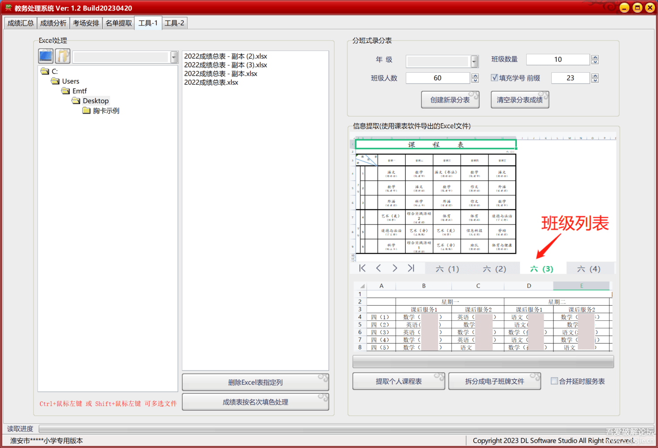
Task: Click the 提取个人课程表 button
Action: [398, 381]
